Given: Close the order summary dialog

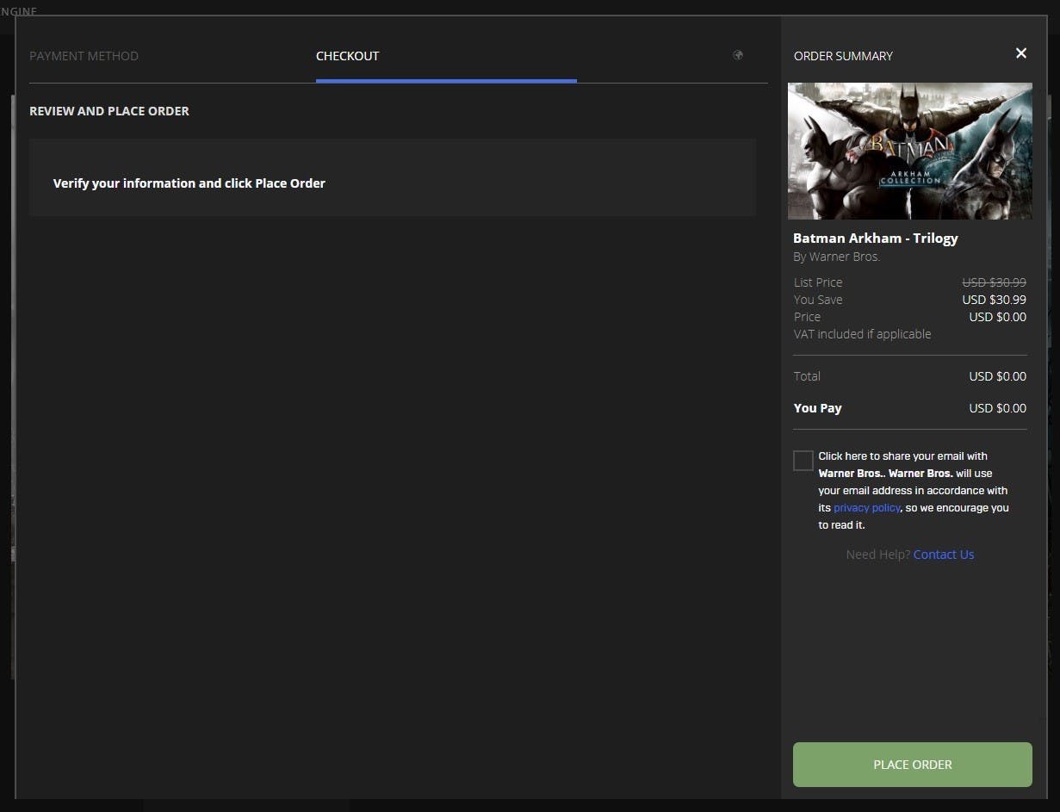Looking at the screenshot, I should pos(1020,53).
